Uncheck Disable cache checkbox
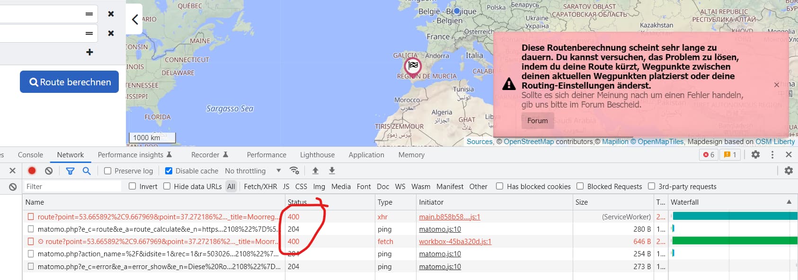The width and height of the screenshot is (798, 280). point(168,171)
